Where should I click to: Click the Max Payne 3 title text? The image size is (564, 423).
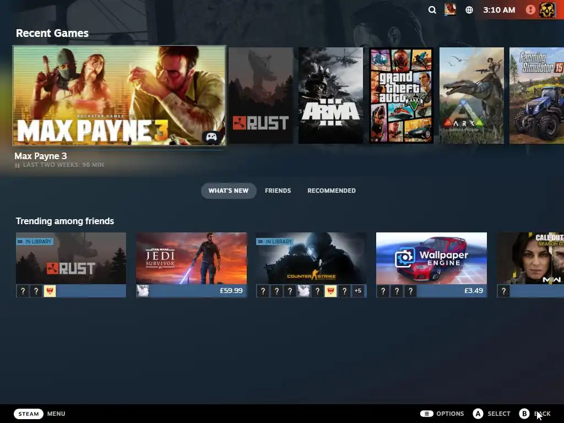pyautogui.click(x=41, y=156)
